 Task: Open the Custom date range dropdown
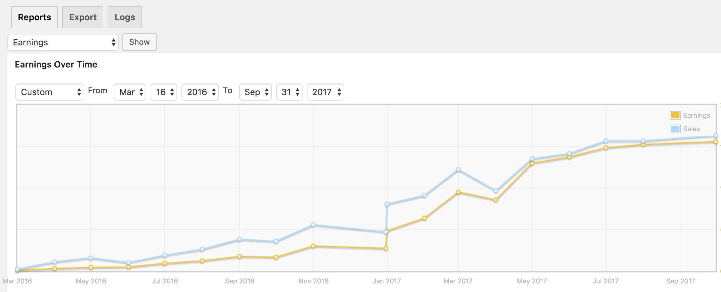point(50,92)
